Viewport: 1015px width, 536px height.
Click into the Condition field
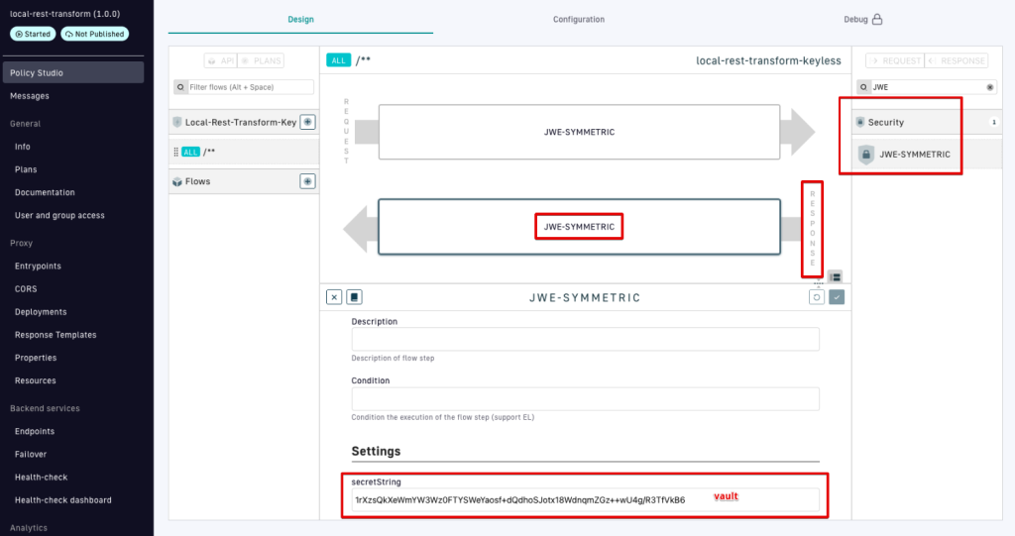(x=585, y=398)
